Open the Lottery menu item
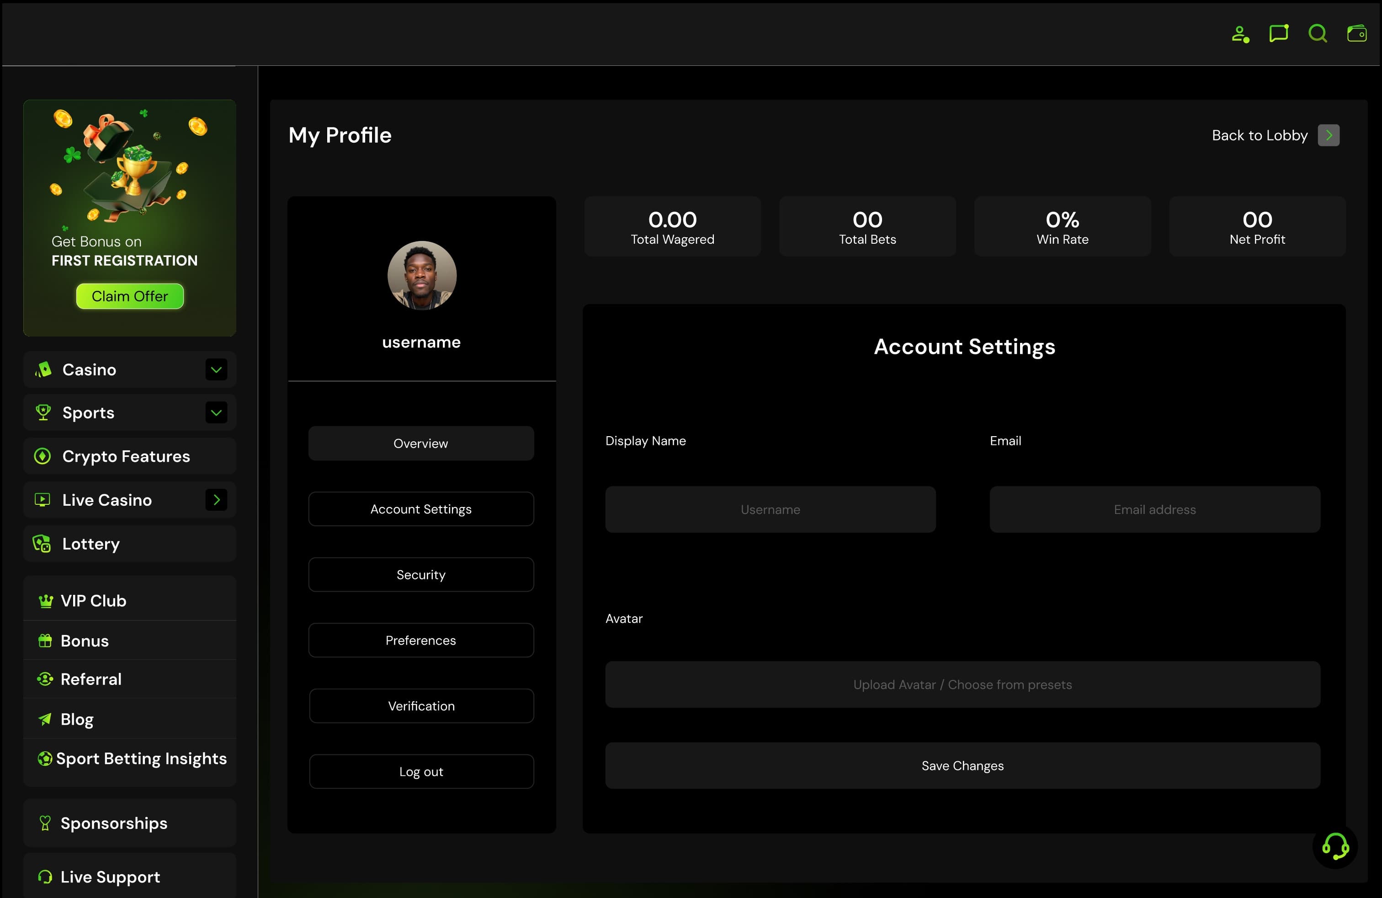1382x898 pixels. [129, 544]
